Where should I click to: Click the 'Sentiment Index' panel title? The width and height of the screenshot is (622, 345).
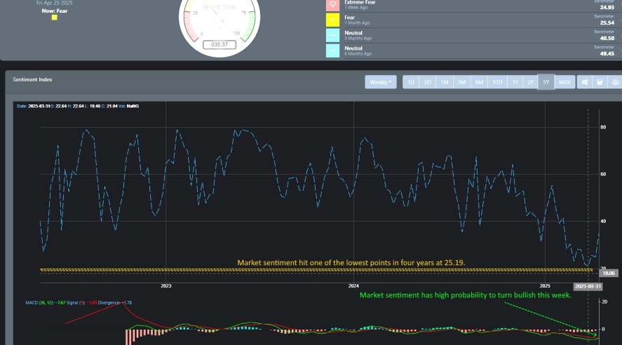point(32,79)
